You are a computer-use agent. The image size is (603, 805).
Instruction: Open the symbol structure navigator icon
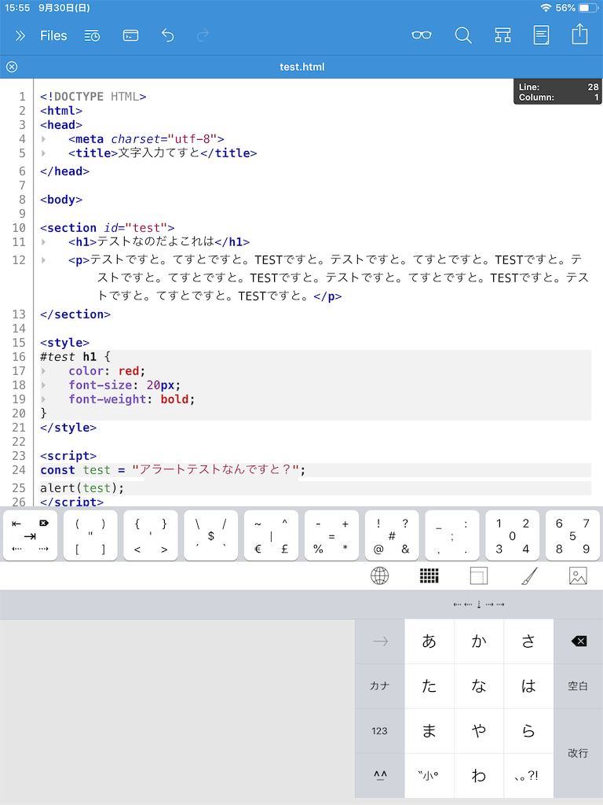coord(502,35)
